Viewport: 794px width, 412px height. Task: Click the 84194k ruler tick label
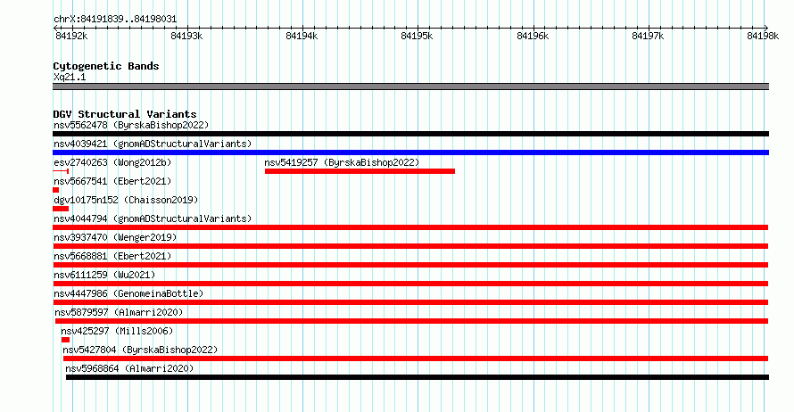302,36
